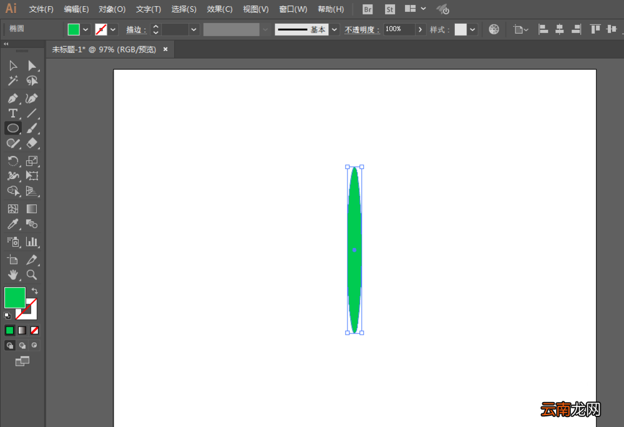Screen dimensions: 624x427
Task: Pick the Magic Wand tool
Action: [x=12, y=80]
